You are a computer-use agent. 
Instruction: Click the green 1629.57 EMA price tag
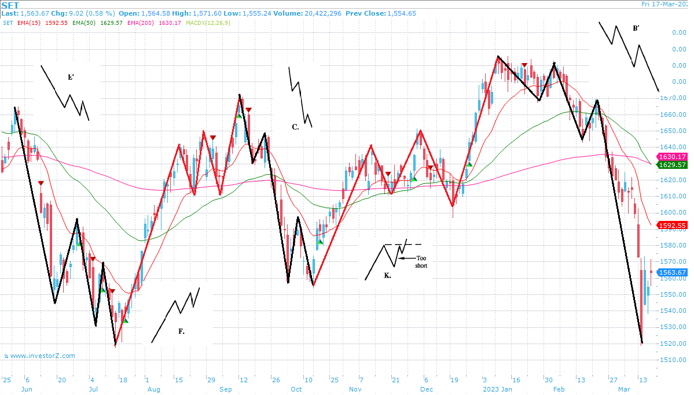tap(672, 165)
